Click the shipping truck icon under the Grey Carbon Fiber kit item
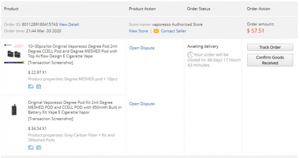This screenshot has height=158, width=300. 31,147
